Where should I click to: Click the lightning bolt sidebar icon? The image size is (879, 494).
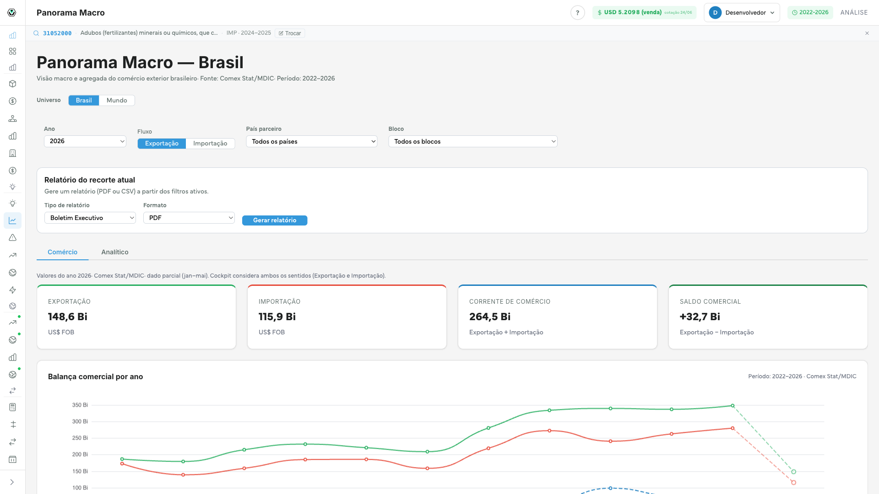pyautogui.click(x=13, y=290)
